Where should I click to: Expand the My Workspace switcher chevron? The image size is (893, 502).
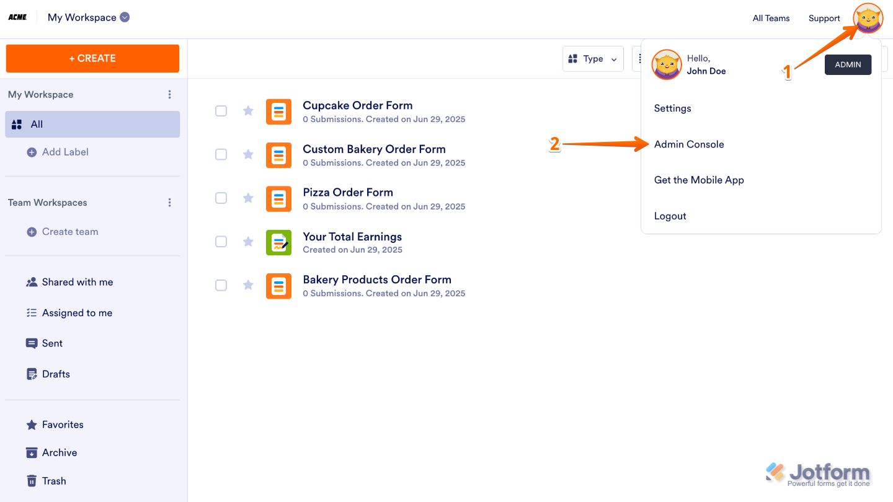[125, 17]
